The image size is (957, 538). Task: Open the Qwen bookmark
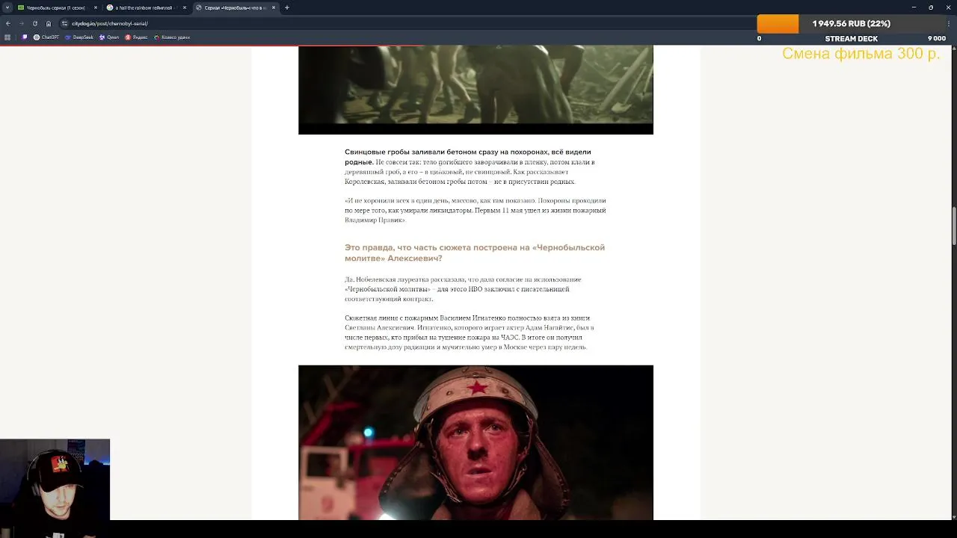[109, 37]
